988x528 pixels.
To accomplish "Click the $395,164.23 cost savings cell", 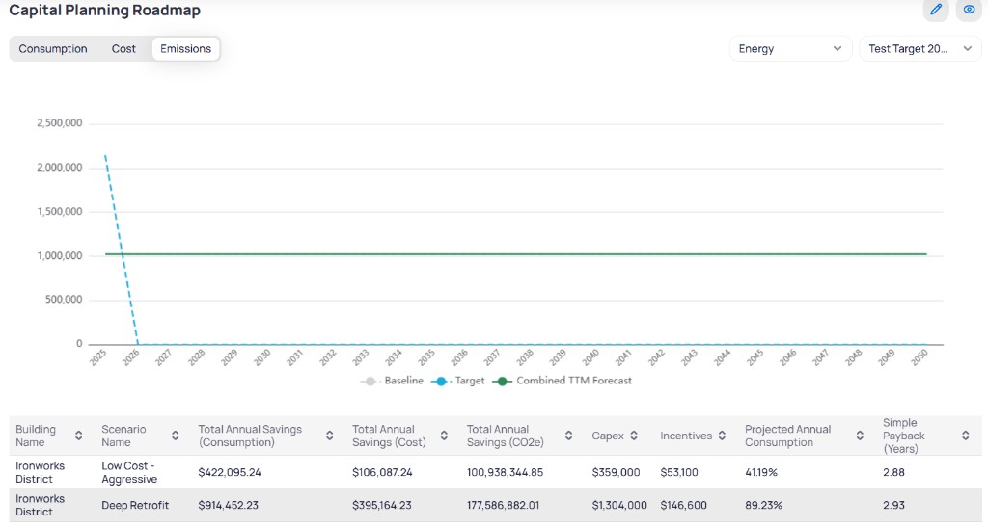I will pyautogui.click(x=382, y=505).
